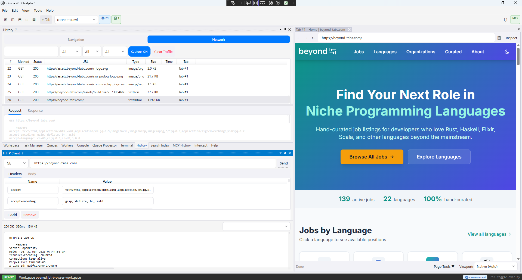Close the HTTP Client panel
This screenshot has width=522, height=280.
pos(290,153)
